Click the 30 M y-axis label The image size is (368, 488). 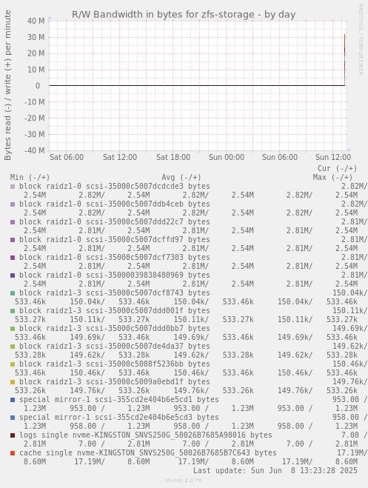pos(36,37)
